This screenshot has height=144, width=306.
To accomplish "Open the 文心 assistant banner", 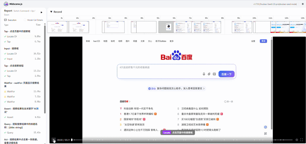I will pos(176,89).
